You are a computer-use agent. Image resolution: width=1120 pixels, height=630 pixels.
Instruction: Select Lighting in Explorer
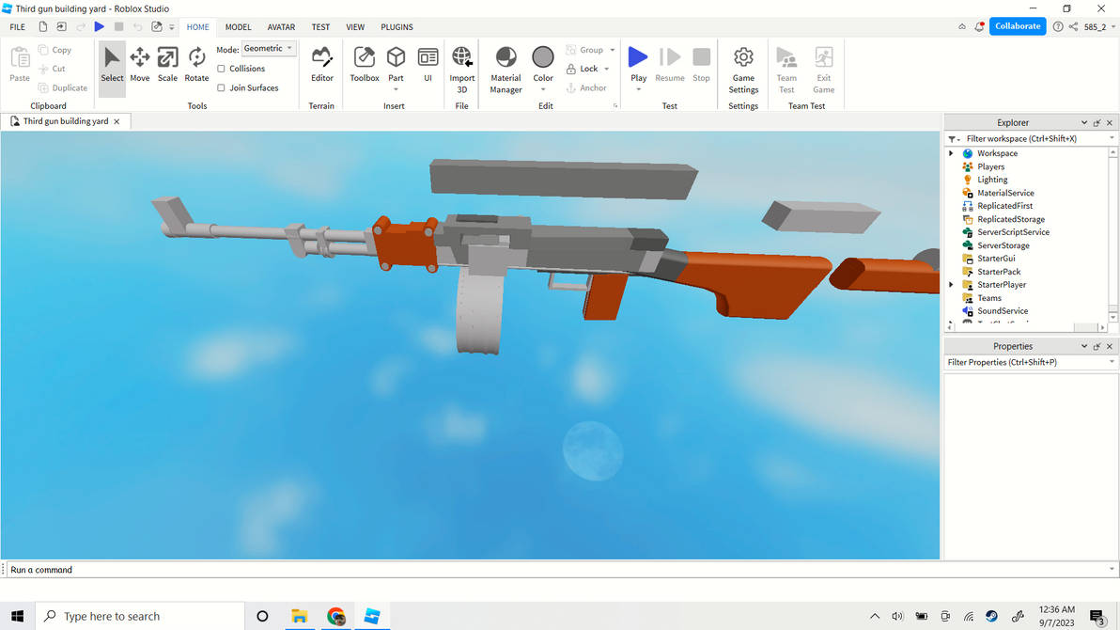992,180
